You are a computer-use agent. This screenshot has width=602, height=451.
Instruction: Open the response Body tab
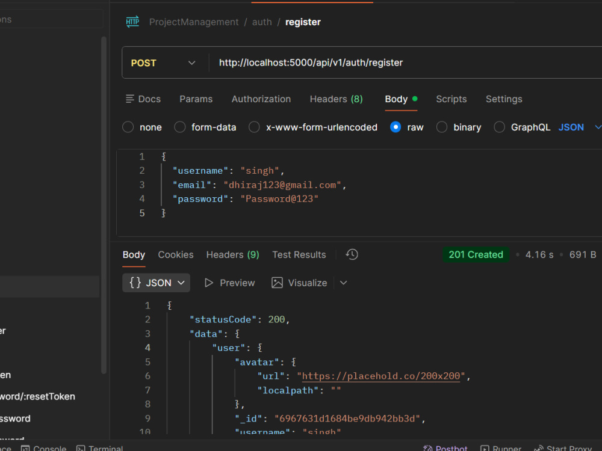point(134,254)
